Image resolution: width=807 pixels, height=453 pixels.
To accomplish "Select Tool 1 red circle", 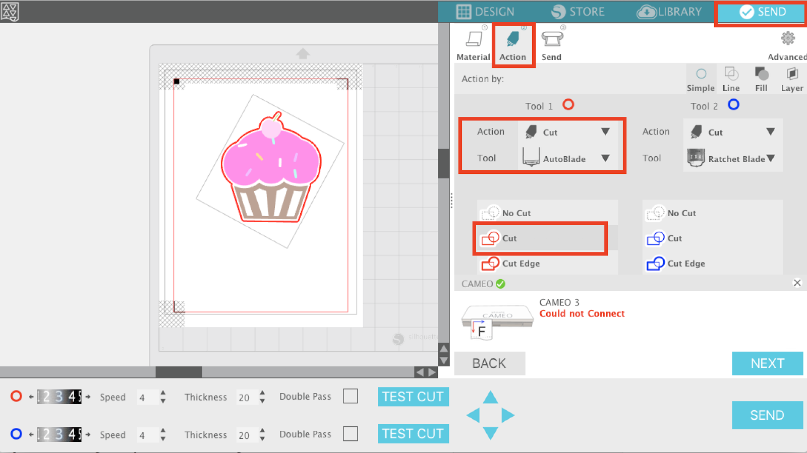I will [x=568, y=104].
